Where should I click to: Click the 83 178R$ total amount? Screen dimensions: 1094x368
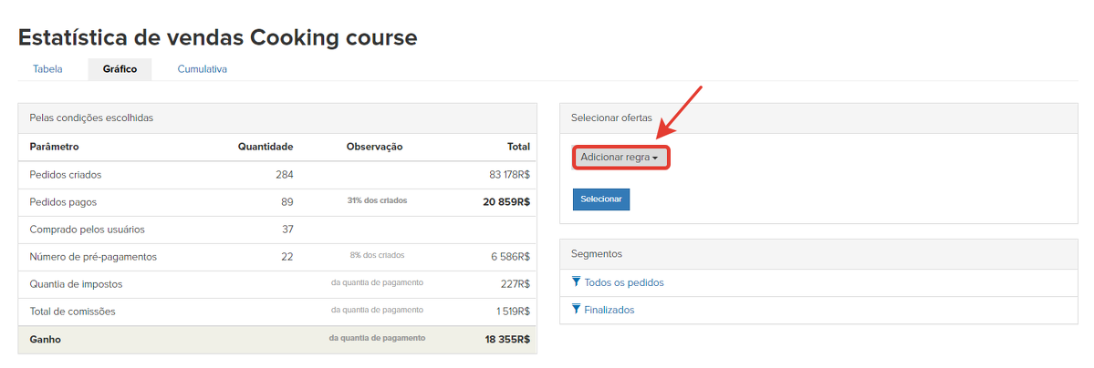[509, 175]
